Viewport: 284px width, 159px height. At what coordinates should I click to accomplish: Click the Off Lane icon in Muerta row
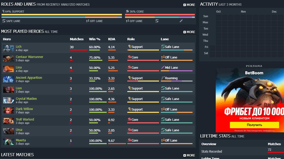[x=163, y=141]
